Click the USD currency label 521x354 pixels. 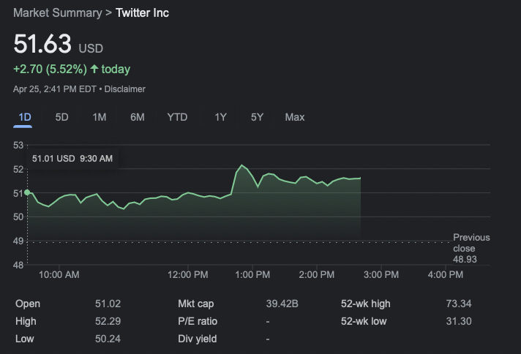point(91,48)
